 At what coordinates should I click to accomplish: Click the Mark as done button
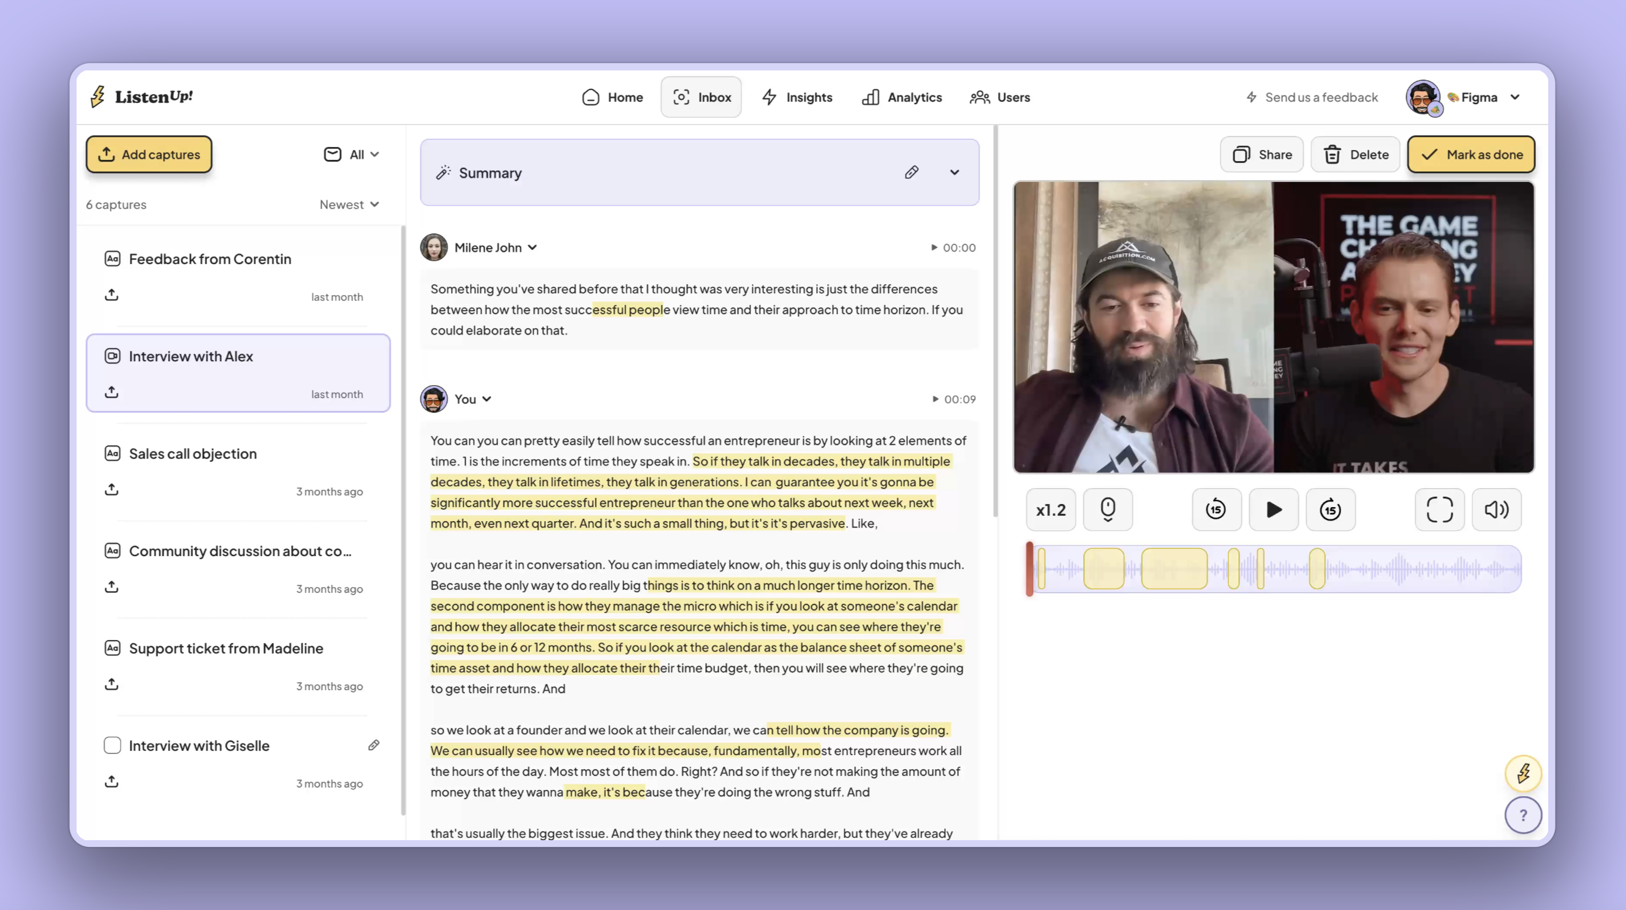coord(1471,154)
